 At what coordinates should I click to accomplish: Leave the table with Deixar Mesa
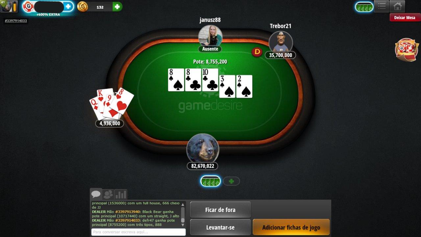[x=405, y=17]
